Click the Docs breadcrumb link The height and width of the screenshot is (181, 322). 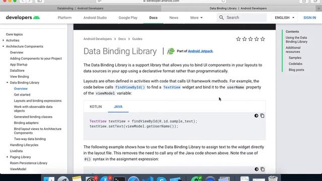click(x=122, y=39)
